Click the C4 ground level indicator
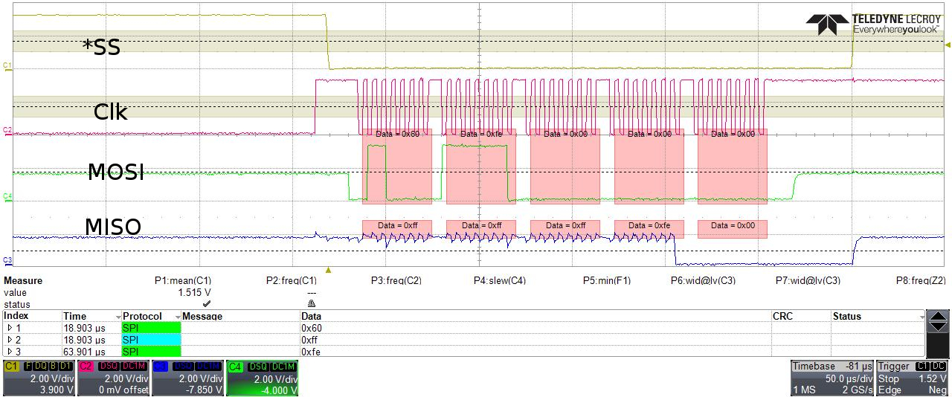The width and height of the screenshot is (952, 397). pos(7,196)
